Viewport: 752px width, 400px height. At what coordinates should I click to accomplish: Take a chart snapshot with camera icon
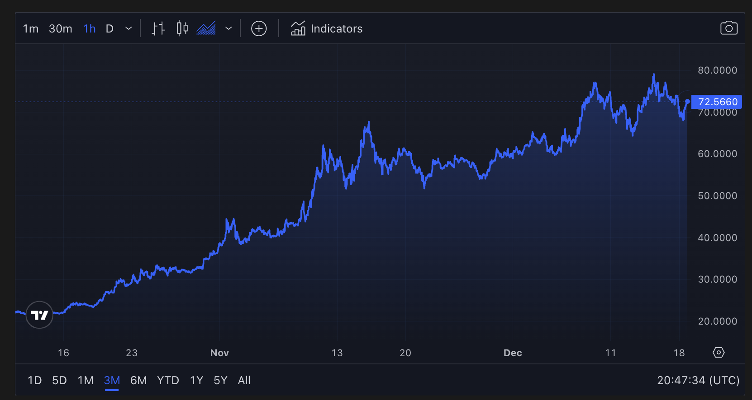(728, 28)
